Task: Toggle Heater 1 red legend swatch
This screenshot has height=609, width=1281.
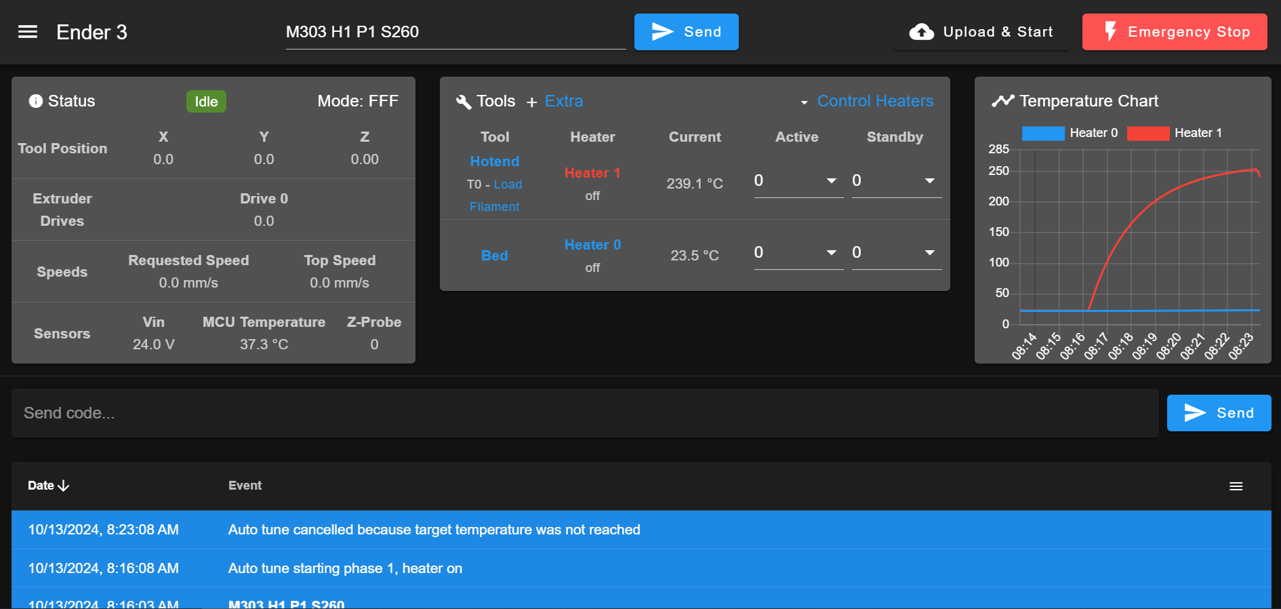Action: (1148, 133)
